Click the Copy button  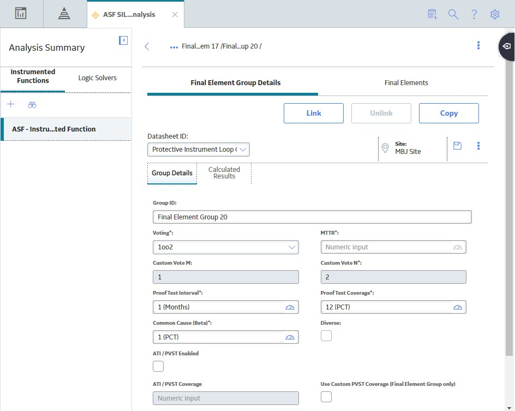pos(449,114)
